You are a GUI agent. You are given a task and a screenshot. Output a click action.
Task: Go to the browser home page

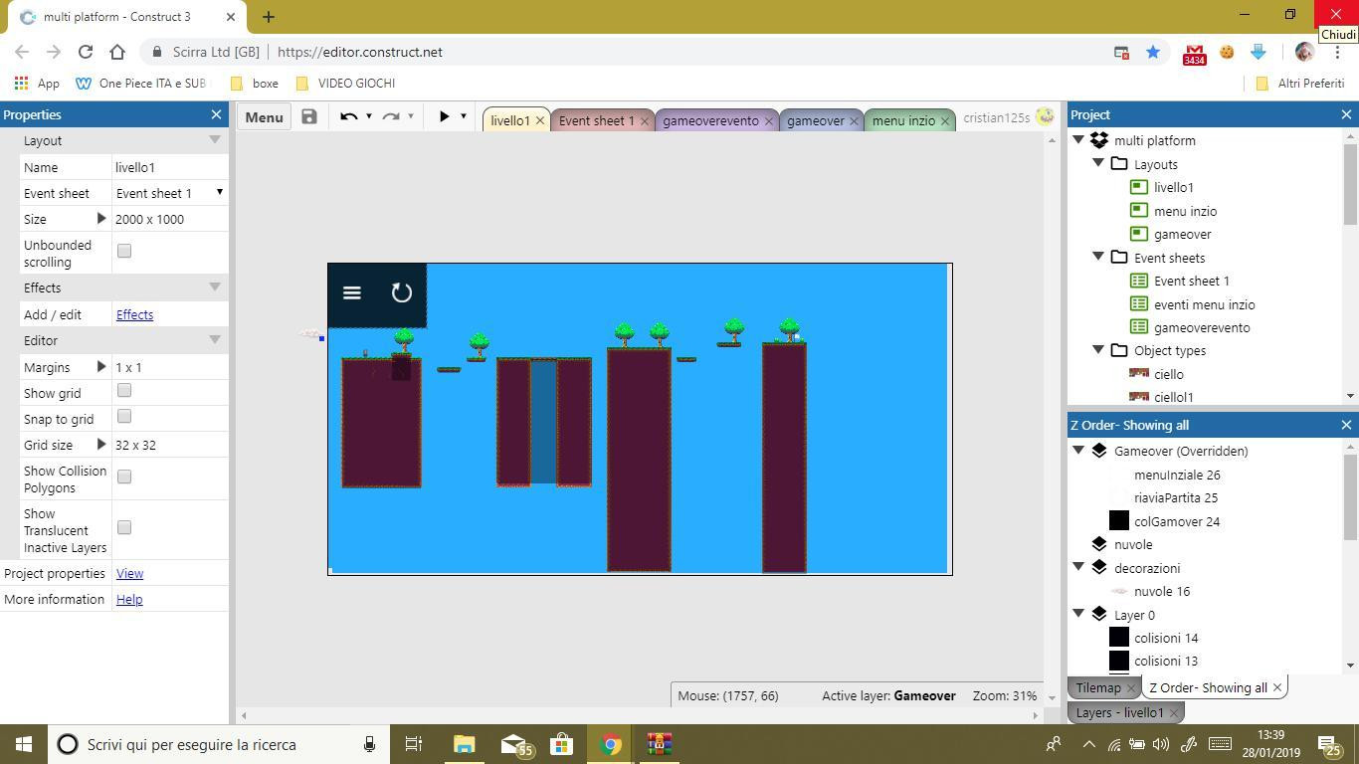(x=117, y=52)
